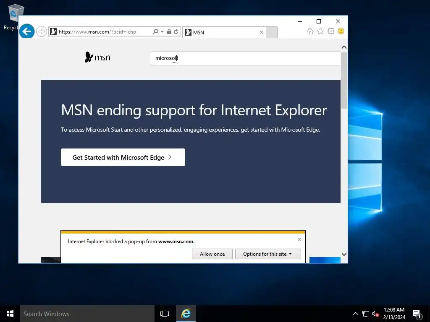
Task: Click the muted volume tray icon
Action: click(375, 314)
